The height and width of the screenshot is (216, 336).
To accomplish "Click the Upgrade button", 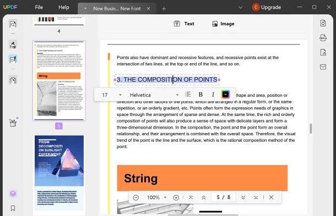I will 271,7.
